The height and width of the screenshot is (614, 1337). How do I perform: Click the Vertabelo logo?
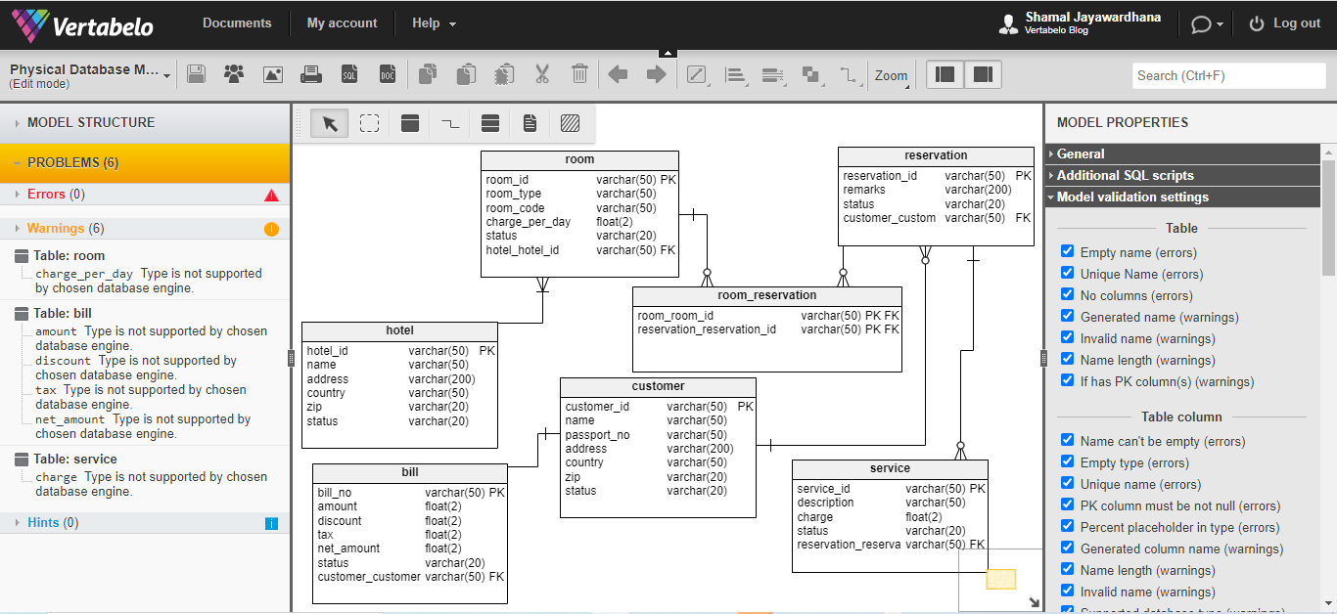pyautogui.click(x=82, y=25)
